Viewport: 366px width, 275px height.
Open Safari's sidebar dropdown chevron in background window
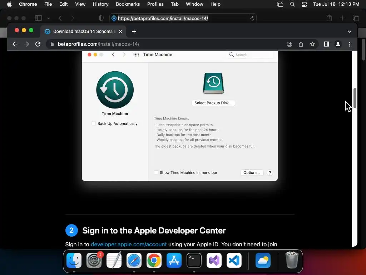point(48,18)
